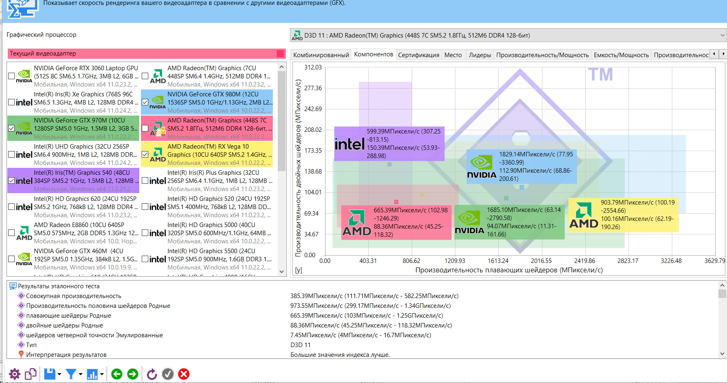Click the blue funnel filter icon
This screenshot has height=383, width=727.
click(71, 374)
